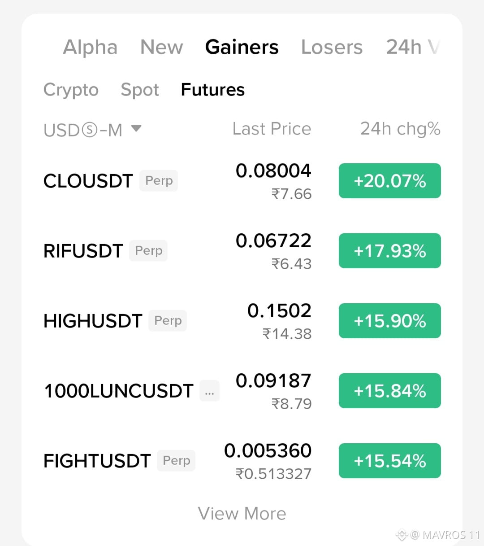Select the Futures sub-tab
Image resolution: width=484 pixels, height=546 pixels.
213,90
